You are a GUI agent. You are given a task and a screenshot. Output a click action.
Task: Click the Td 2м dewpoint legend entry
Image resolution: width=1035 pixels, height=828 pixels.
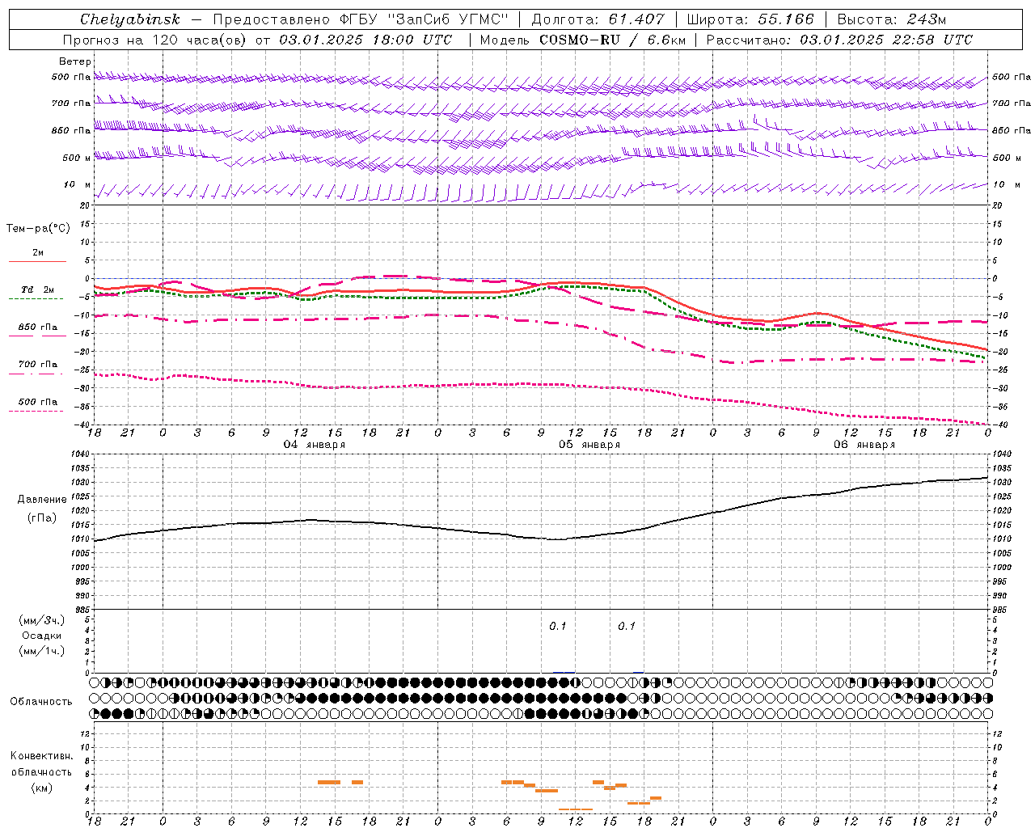point(37,293)
